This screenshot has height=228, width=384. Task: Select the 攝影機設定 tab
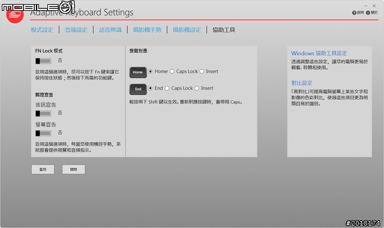coord(187,30)
